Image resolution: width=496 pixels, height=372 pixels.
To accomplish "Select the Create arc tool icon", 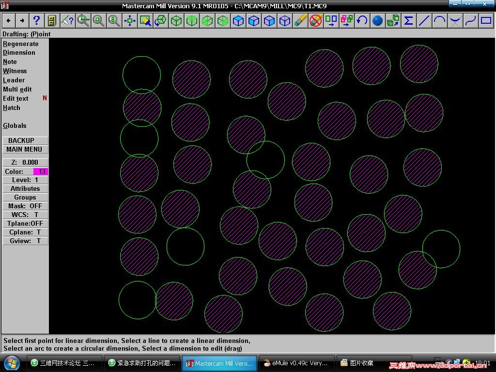I will click(440, 21).
